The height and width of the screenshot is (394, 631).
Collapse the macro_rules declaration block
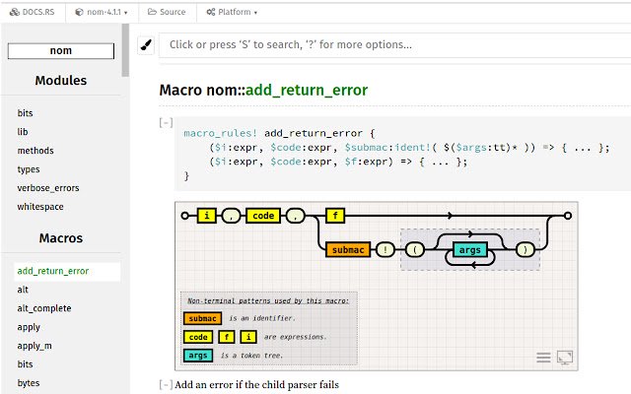(166, 123)
